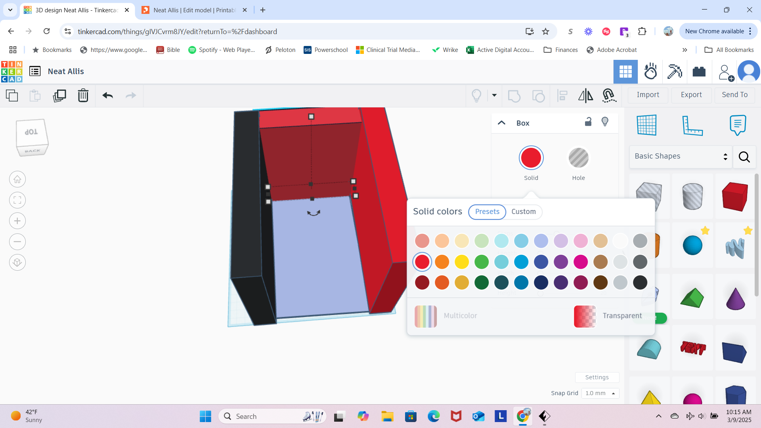Toggle the hide shape lightbulb in Box panel
The width and height of the screenshot is (761, 428).
tap(605, 122)
